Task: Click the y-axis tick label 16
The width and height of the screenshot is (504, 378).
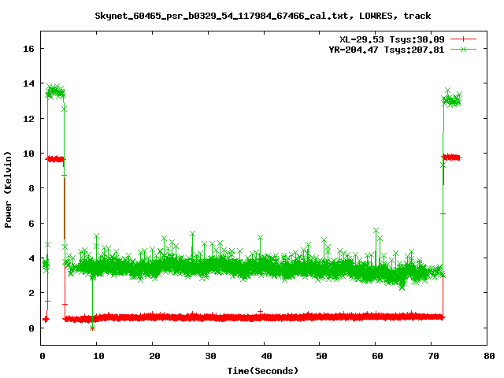Action: [28, 49]
